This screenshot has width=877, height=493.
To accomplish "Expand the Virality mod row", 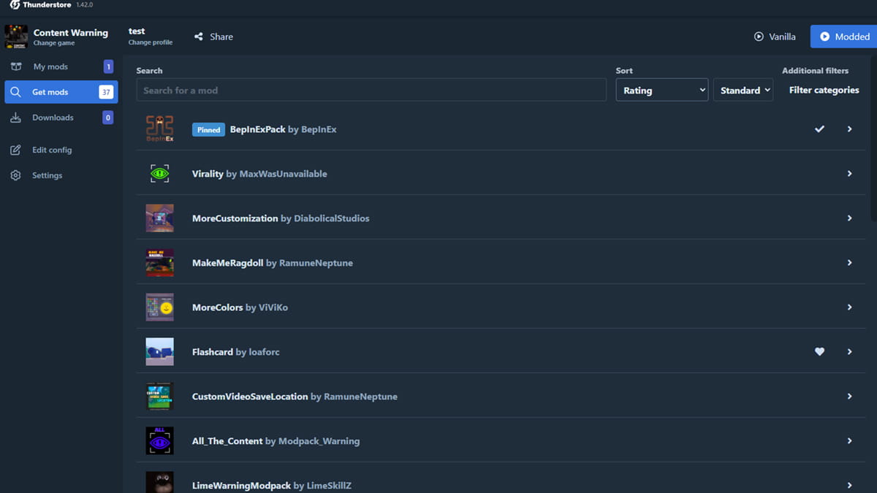I will (x=849, y=173).
